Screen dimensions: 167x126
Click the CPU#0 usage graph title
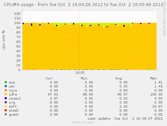83,5
